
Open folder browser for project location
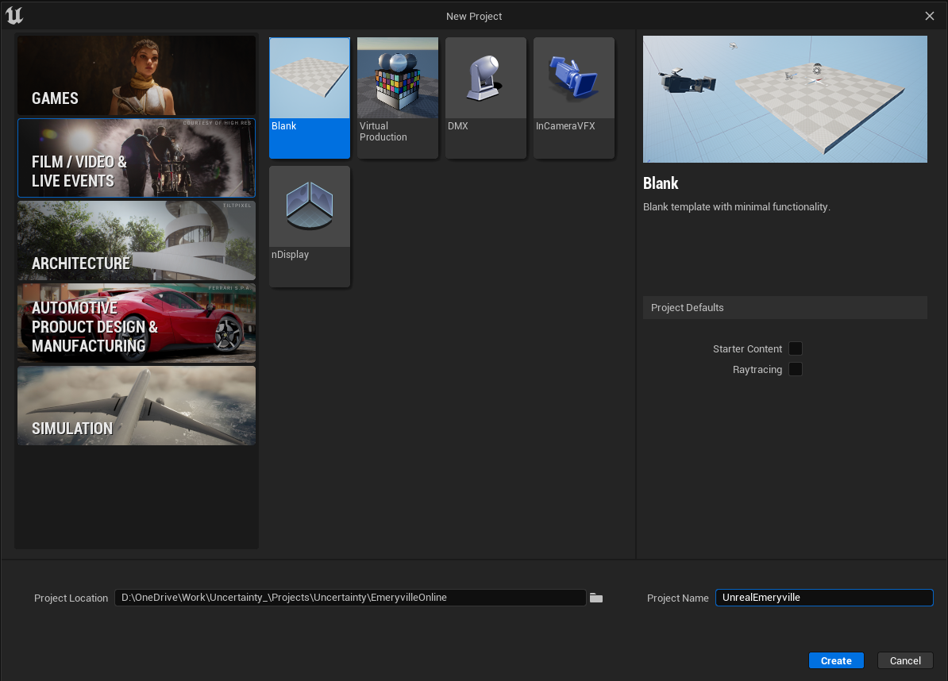596,598
